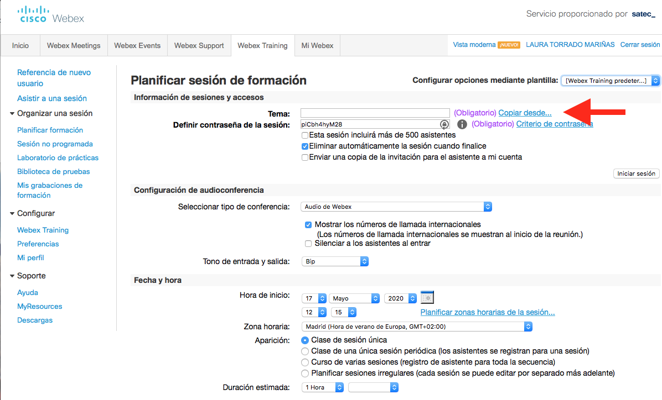This screenshot has width=662, height=400.
Task: Open the Tono de entrada dropdown
Action: point(335,261)
